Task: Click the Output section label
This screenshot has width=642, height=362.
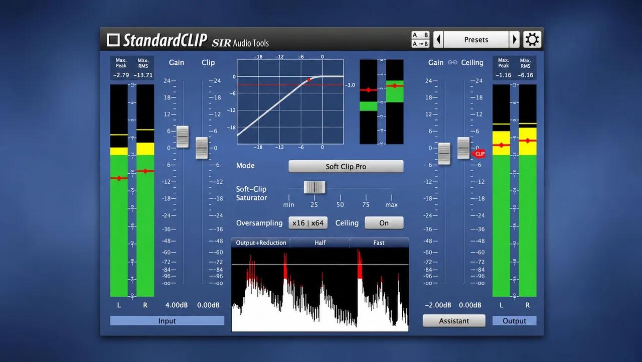Action: (x=514, y=321)
